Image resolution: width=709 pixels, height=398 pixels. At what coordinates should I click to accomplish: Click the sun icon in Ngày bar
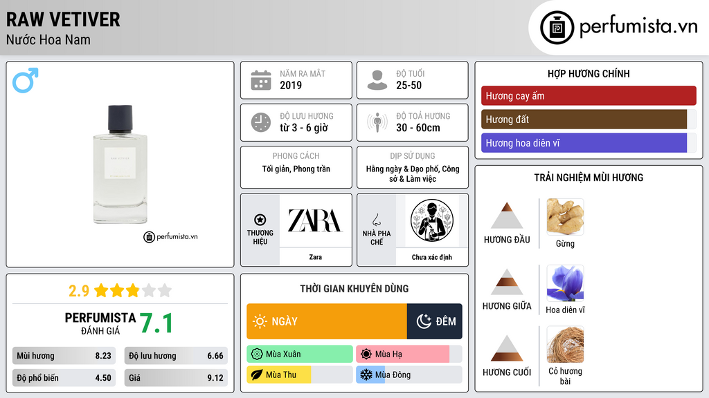pyautogui.click(x=260, y=321)
